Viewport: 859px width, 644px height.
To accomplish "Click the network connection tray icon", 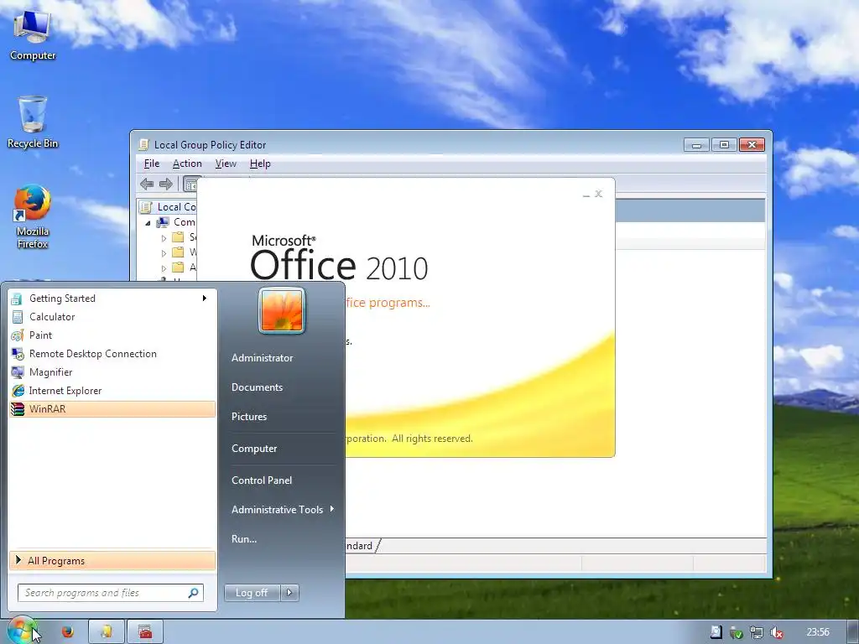I will pos(757,632).
